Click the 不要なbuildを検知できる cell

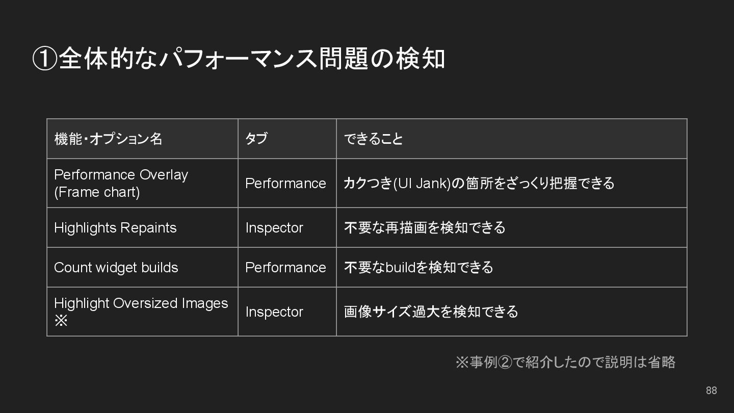pyautogui.click(x=512, y=267)
